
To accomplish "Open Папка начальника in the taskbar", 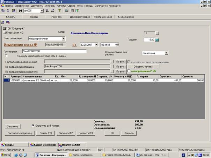I will pos(85,155).
